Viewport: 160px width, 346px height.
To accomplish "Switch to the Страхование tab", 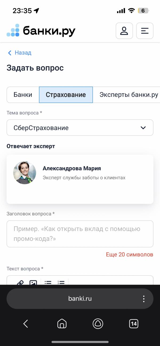I will tap(66, 94).
